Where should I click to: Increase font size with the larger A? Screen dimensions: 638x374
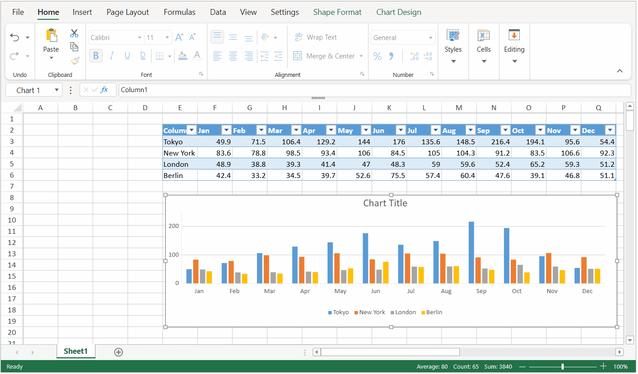click(179, 37)
